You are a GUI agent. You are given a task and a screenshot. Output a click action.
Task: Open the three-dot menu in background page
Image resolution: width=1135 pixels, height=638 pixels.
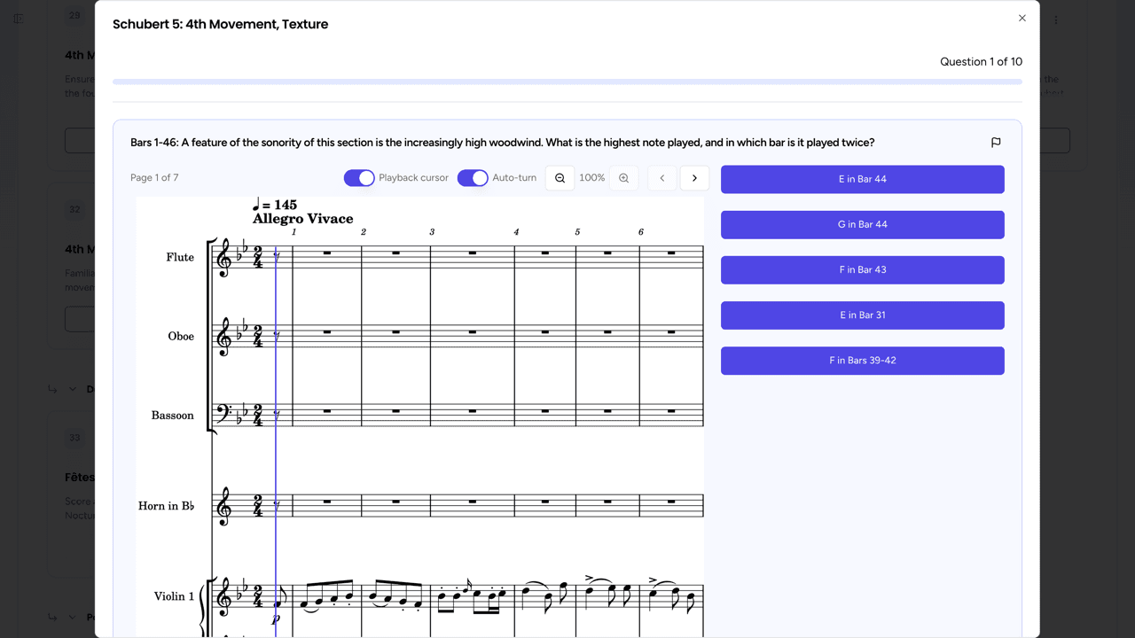[x=1056, y=19]
